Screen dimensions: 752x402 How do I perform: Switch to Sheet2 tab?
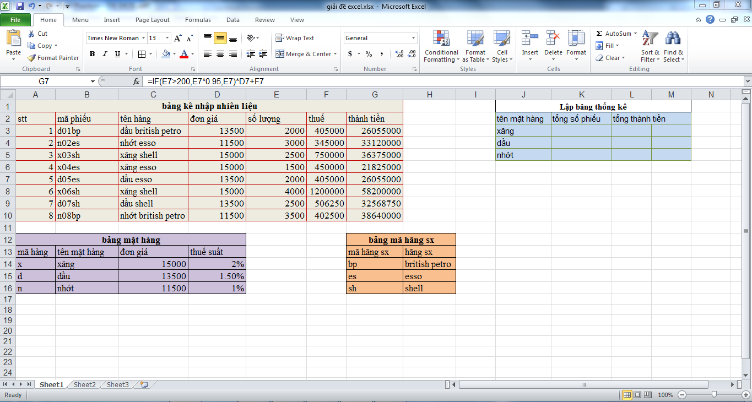85,384
